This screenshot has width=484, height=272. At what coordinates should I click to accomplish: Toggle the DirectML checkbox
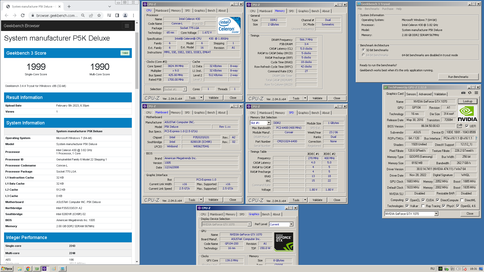pos(462,200)
